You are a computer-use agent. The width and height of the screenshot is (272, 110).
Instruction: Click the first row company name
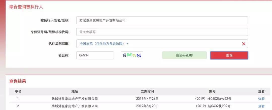tap(75, 99)
